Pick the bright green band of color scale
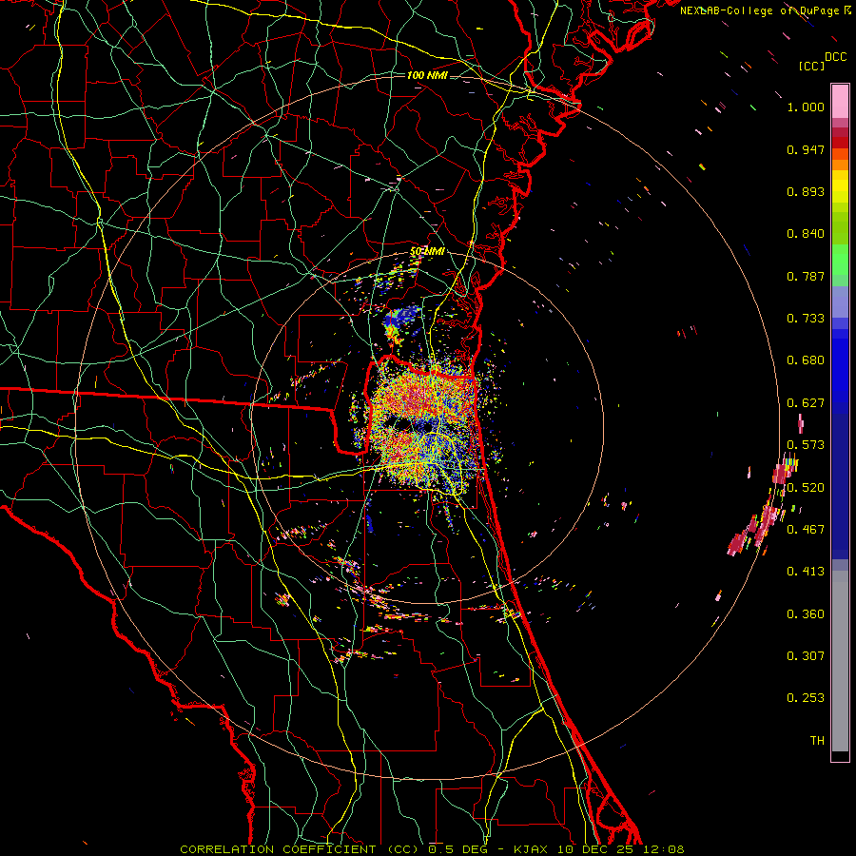The width and height of the screenshot is (856, 856). (x=840, y=260)
